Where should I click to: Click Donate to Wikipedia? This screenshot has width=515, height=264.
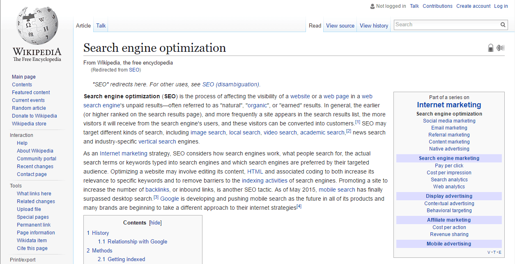34,116
